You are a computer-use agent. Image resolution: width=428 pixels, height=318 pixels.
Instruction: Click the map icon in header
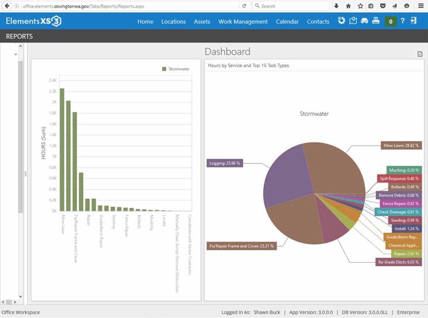pyautogui.click(x=353, y=21)
